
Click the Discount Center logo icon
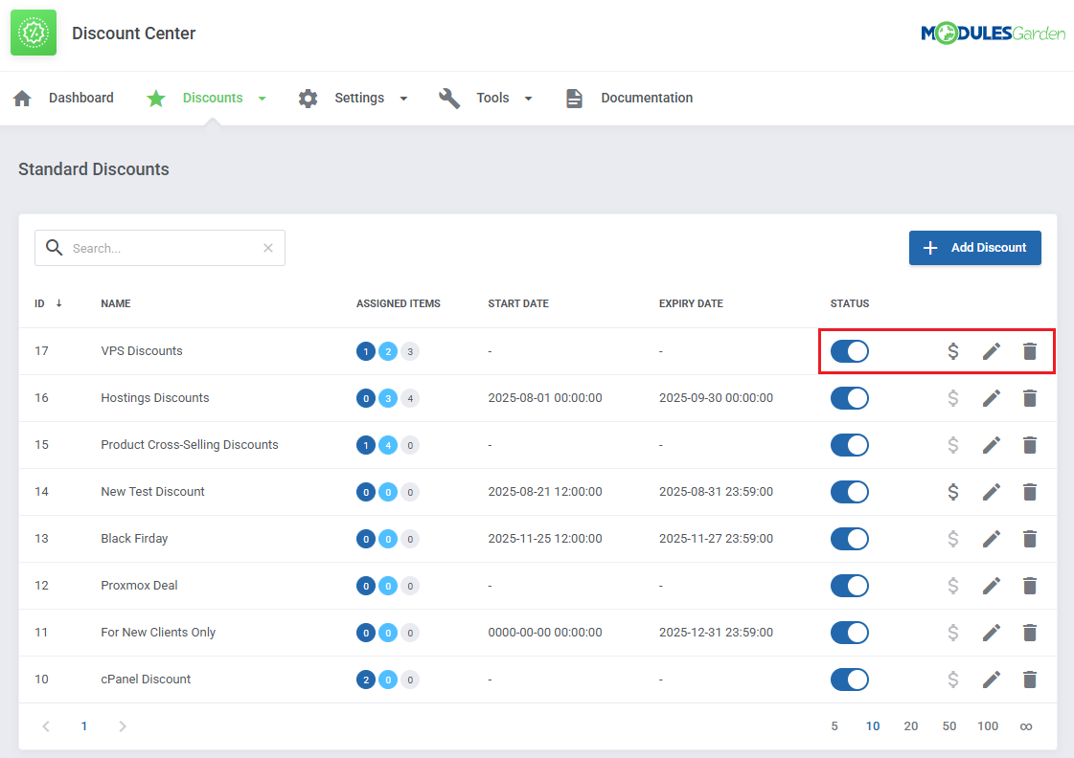[x=34, y=33]
